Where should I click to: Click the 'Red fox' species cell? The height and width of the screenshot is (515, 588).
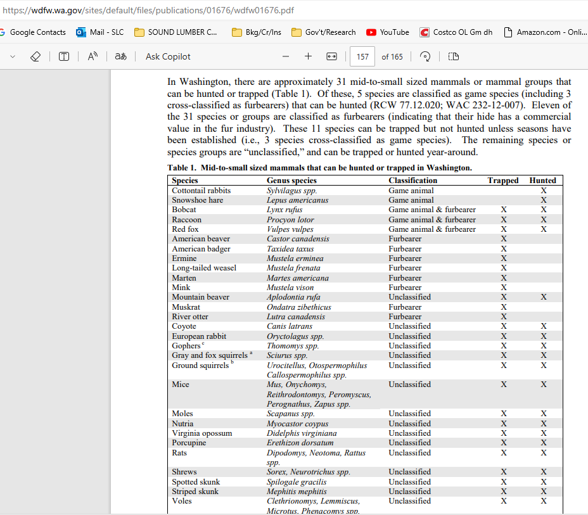185,229
